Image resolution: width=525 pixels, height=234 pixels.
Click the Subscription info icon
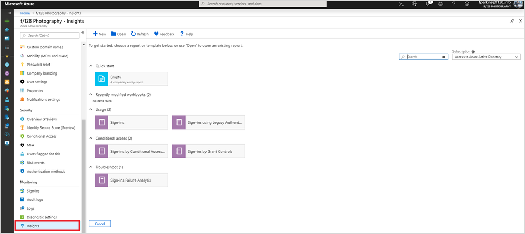coord(473,52)
